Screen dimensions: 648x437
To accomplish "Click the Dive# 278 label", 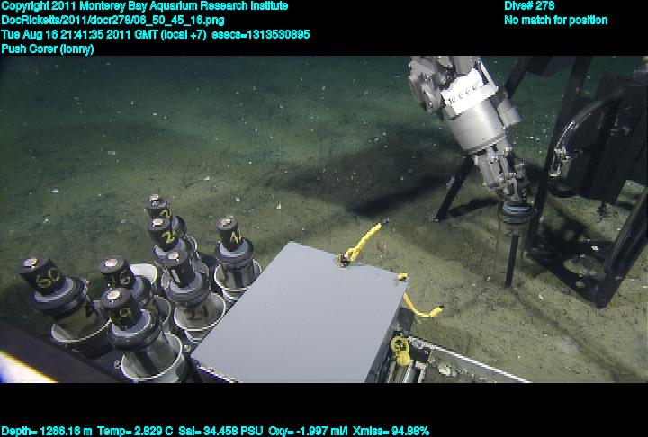I will point(529,6).
